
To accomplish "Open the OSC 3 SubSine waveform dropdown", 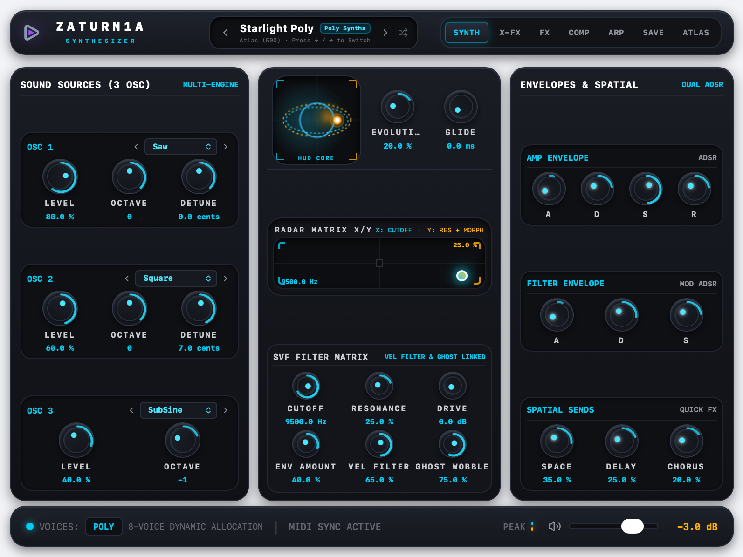I will click(x=179, y=410).
